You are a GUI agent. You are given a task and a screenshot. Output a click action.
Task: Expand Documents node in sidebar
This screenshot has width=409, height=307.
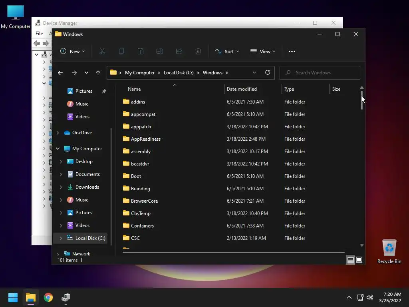(61, 174)
